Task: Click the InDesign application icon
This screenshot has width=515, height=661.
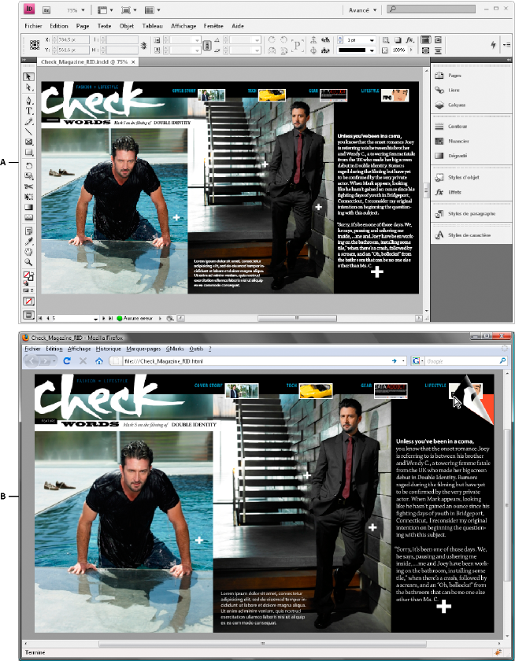Action: [29, 9]
